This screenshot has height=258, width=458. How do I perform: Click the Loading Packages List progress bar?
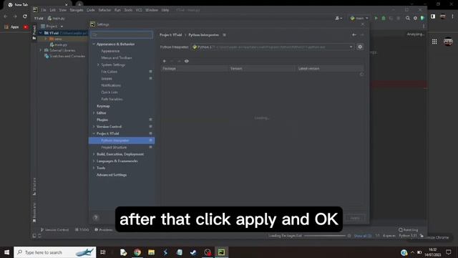325,236
